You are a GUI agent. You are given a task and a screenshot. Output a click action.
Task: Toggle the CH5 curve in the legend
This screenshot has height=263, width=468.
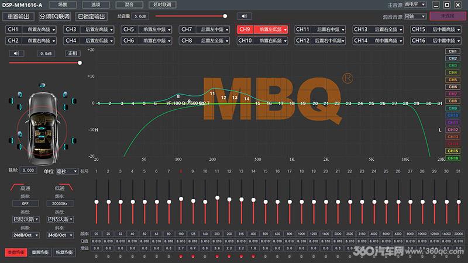click(452, 79)
